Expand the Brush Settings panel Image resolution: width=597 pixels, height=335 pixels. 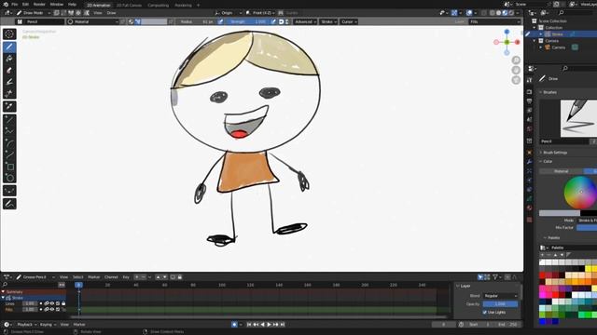[556, 153]
